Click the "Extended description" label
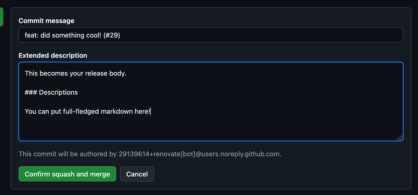This screenshot has width=418, height=195. tap(53, 55)
